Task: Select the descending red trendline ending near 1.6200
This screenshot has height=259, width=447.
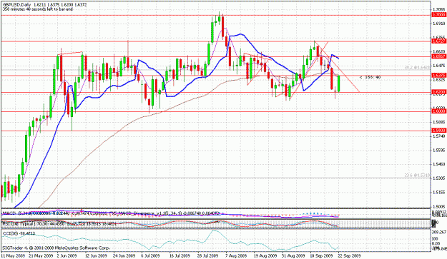Action: tap(338, 67)
